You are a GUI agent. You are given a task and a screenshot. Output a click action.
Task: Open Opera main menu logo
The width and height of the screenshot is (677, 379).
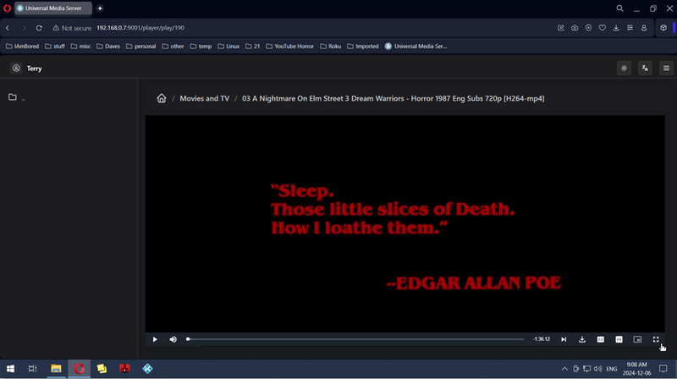(x=7, y=8)
